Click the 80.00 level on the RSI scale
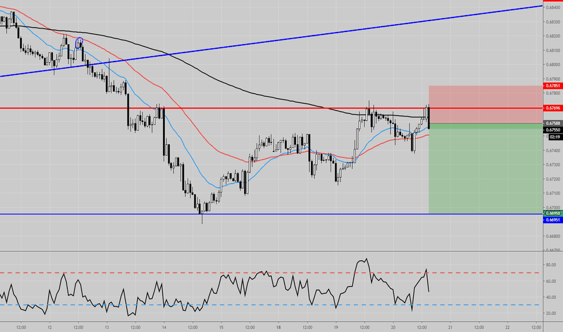 pyautogui.click(x=551, y=265)
